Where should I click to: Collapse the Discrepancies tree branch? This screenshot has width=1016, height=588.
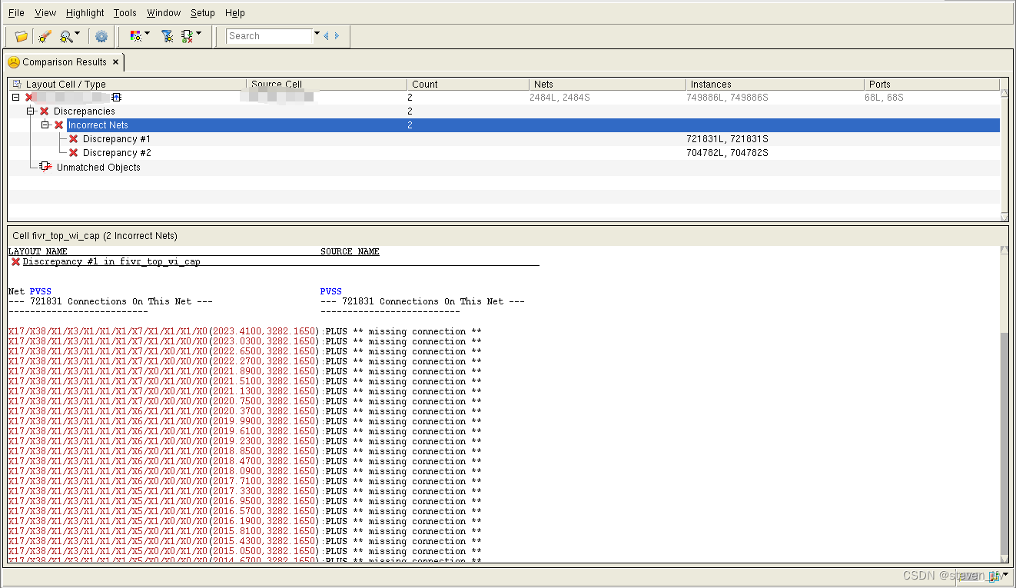tap(32, 111)
